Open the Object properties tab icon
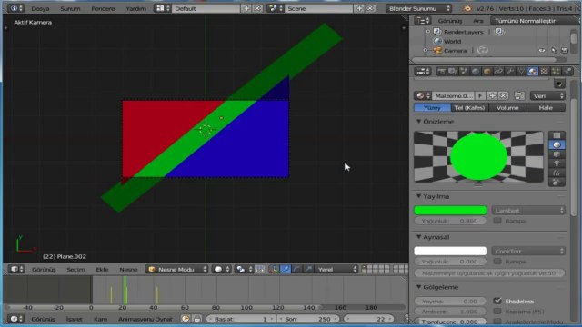Viewport: 582px width, 327px height. coord(487,72)
